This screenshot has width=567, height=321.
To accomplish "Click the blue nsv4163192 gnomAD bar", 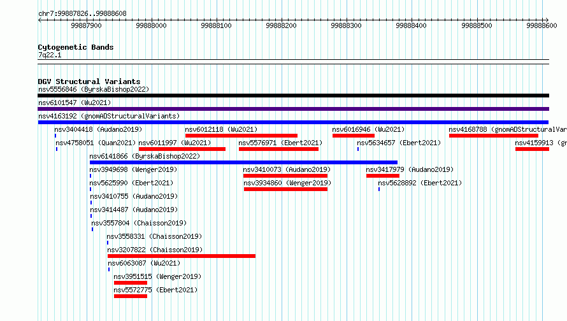I will pos(293,122).
